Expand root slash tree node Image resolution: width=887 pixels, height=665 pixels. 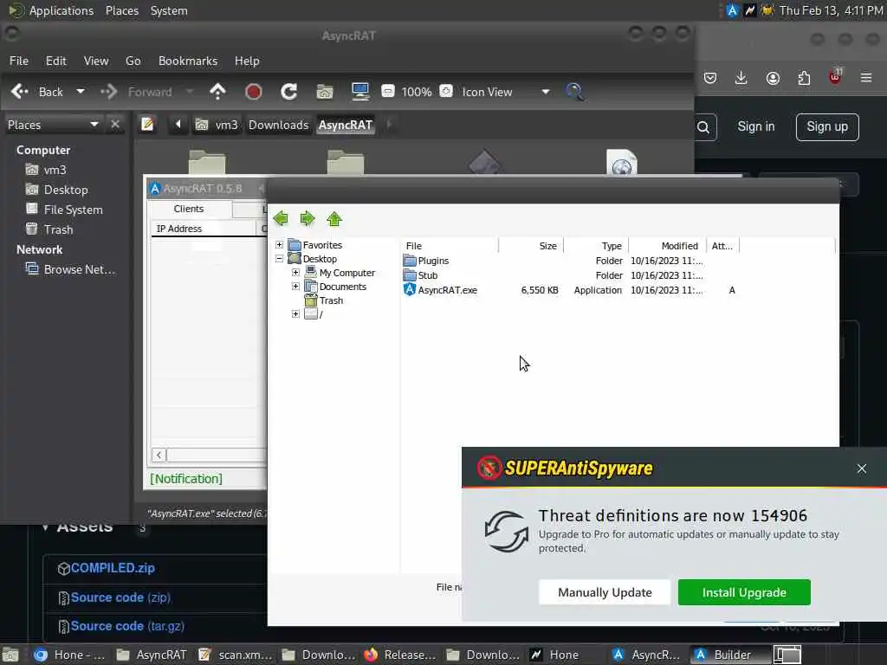(295, 313)
